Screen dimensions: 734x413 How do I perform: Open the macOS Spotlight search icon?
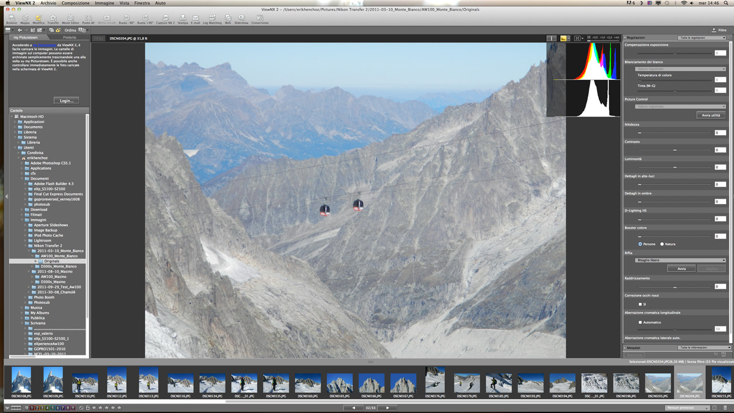pyautogui.click(x=727, y=3)
